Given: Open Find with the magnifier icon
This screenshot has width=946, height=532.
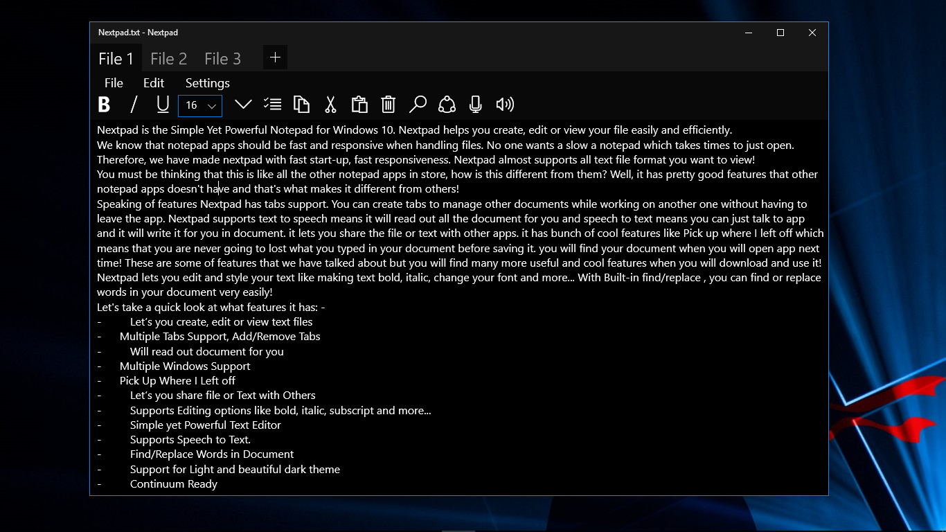Looking at the screenshot, I should point(418,105).
